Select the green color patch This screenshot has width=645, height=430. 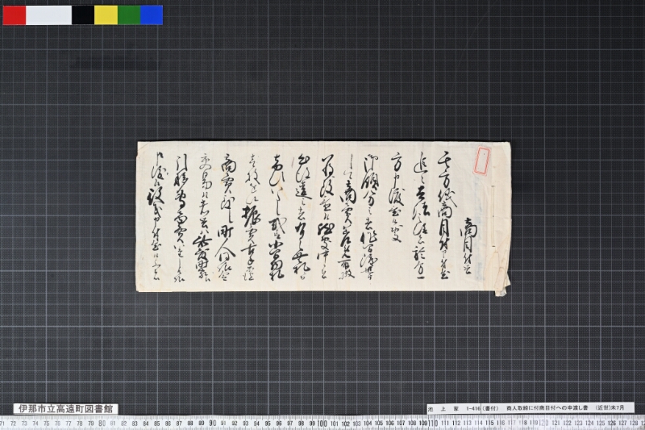(128, 15)
